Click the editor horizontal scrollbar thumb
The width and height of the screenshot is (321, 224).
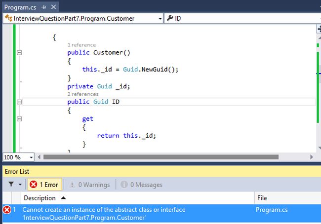tap(160, 157)
